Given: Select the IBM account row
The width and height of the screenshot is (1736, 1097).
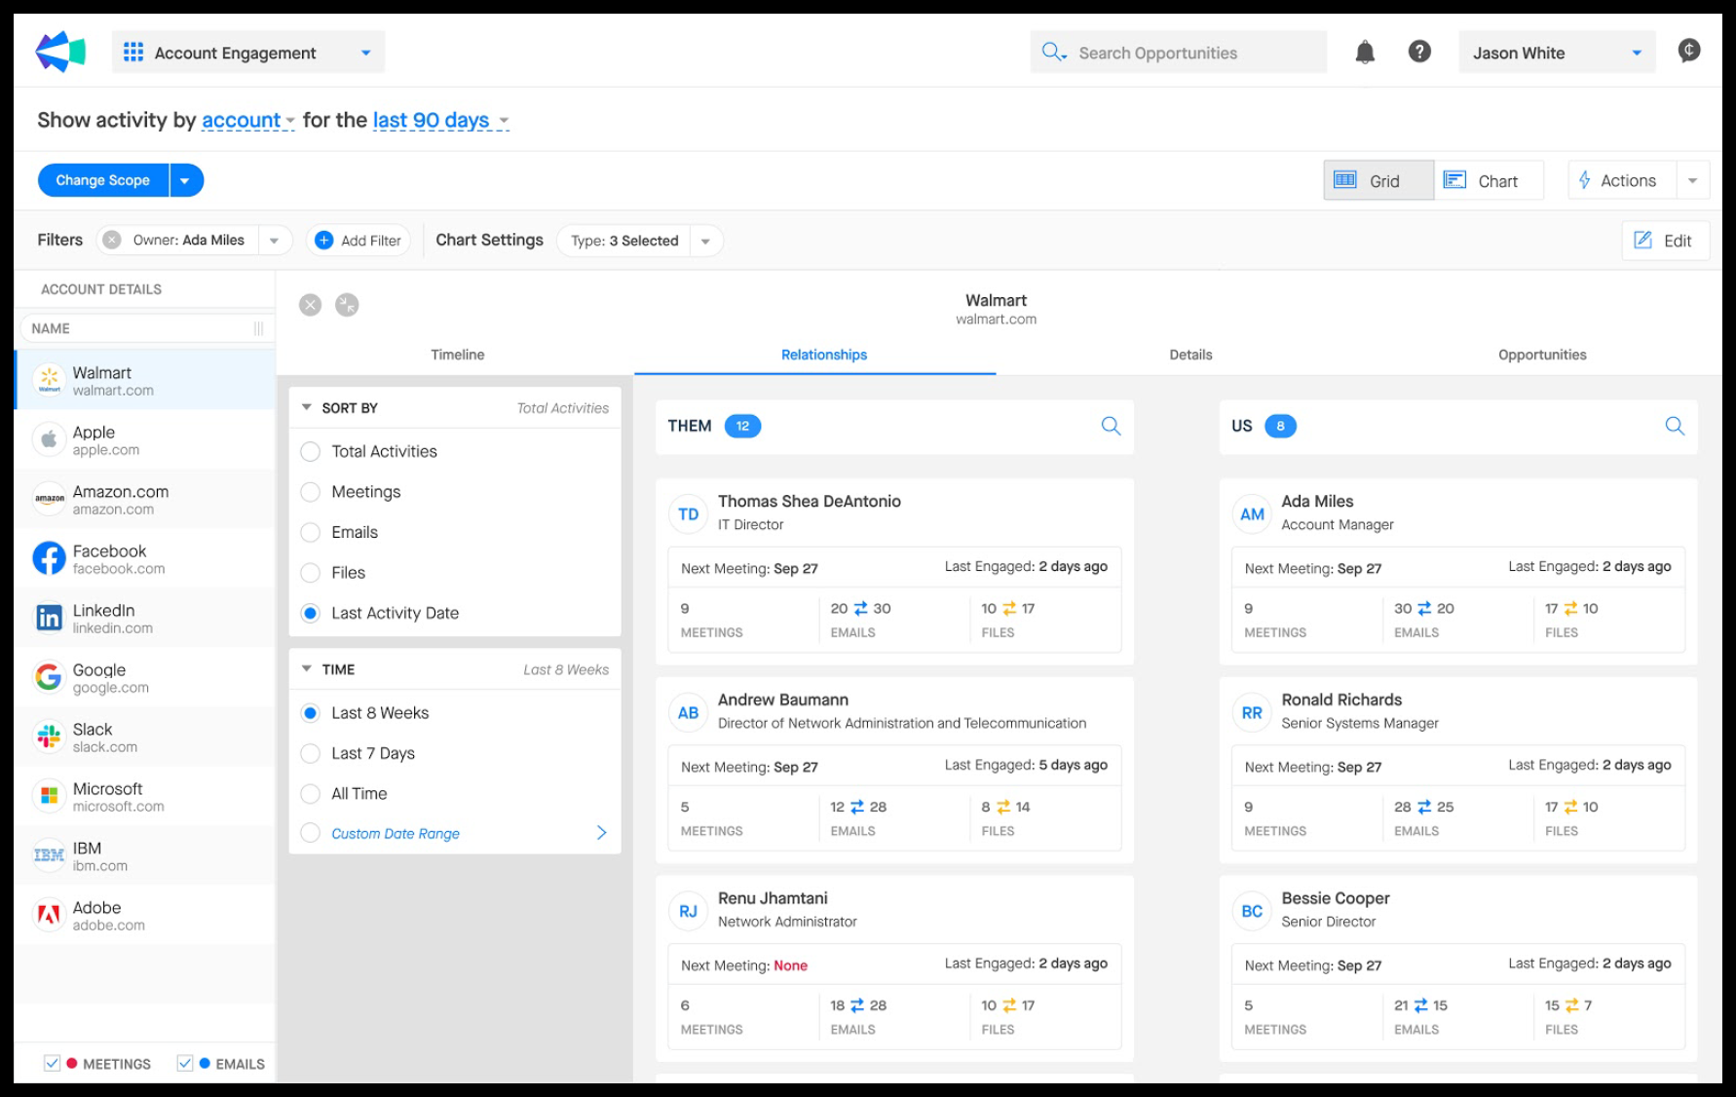Looking at the screenshot, I should (145, 855).
